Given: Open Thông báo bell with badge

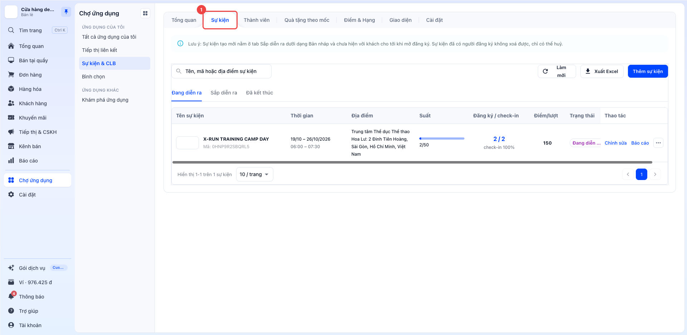Looking at the screenshot, I should click(11, 296).
